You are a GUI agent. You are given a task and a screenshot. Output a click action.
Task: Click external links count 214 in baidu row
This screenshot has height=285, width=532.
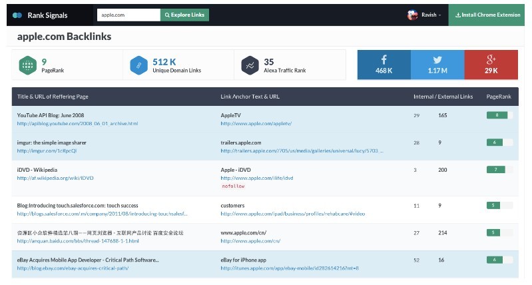[442, 233]
